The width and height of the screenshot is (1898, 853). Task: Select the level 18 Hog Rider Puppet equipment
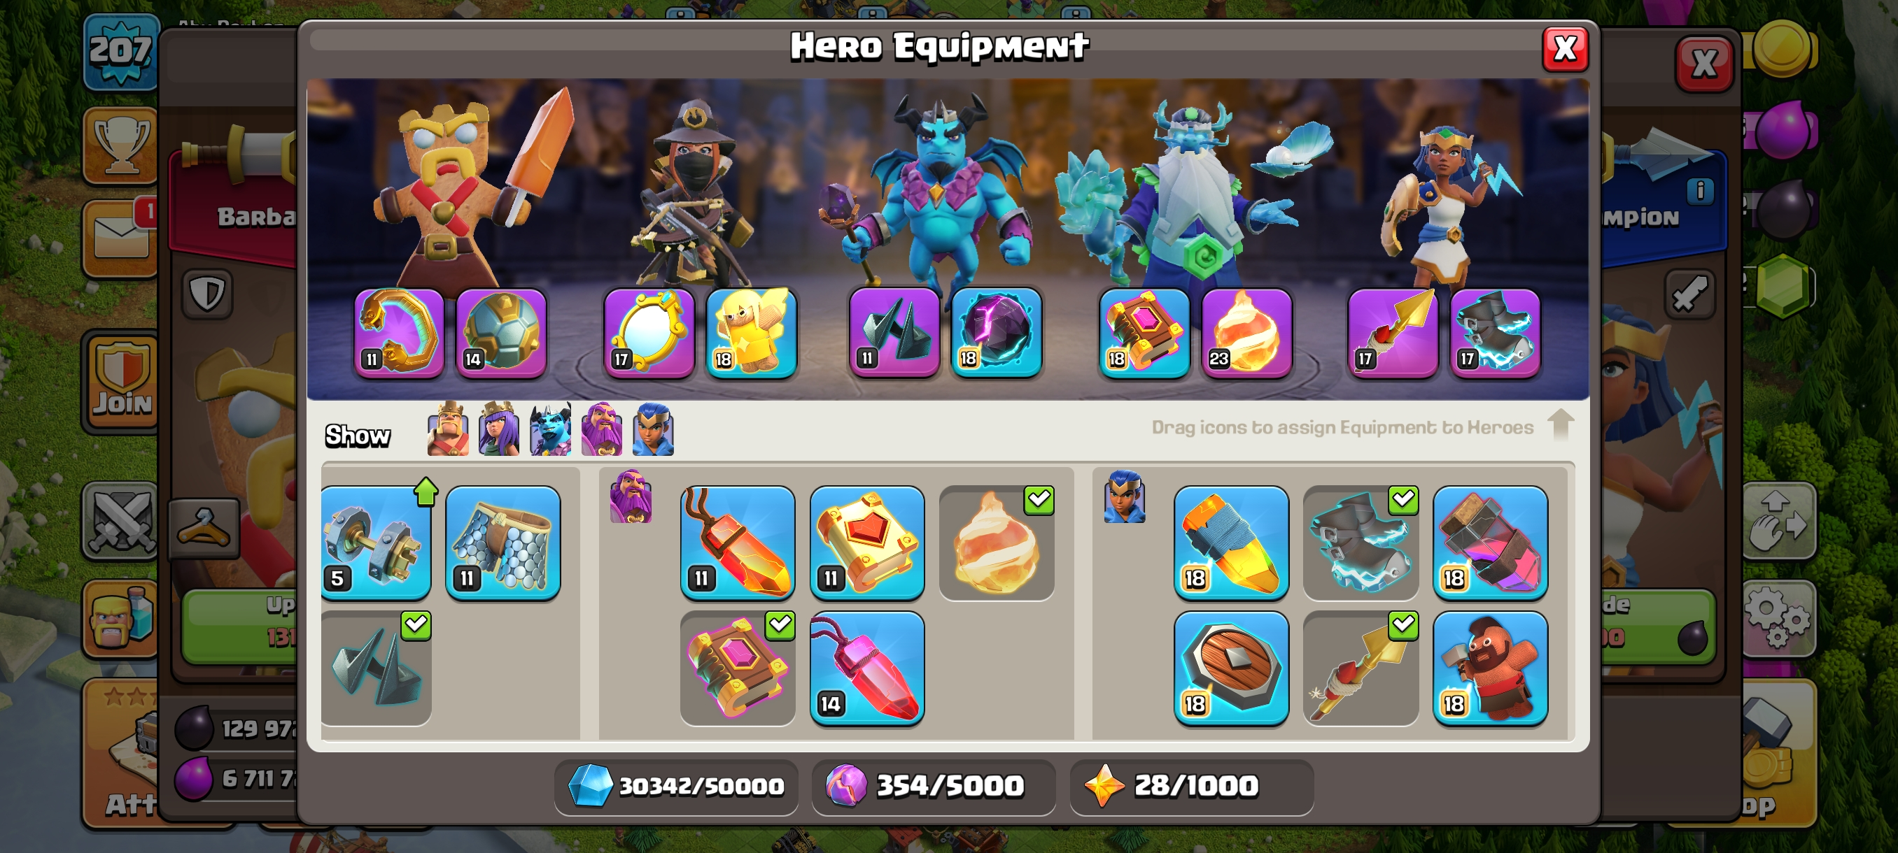(x=1490, y=668)
